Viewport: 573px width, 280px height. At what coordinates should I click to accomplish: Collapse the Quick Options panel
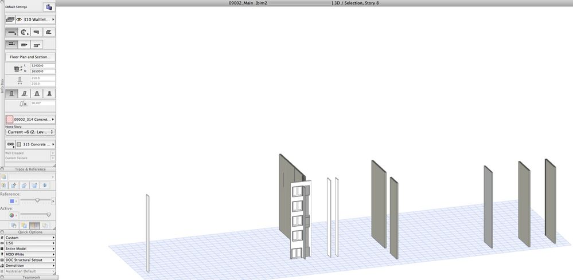tap(2, 232)
